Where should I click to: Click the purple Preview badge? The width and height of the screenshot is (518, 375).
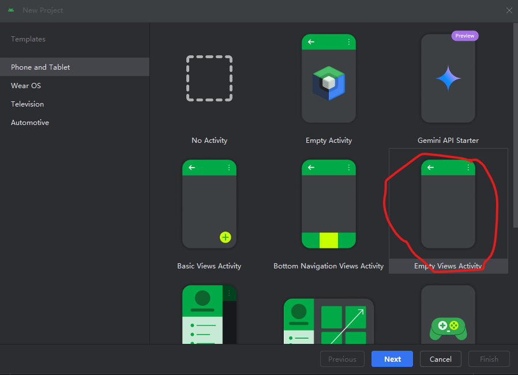click(x=465, y=36)
